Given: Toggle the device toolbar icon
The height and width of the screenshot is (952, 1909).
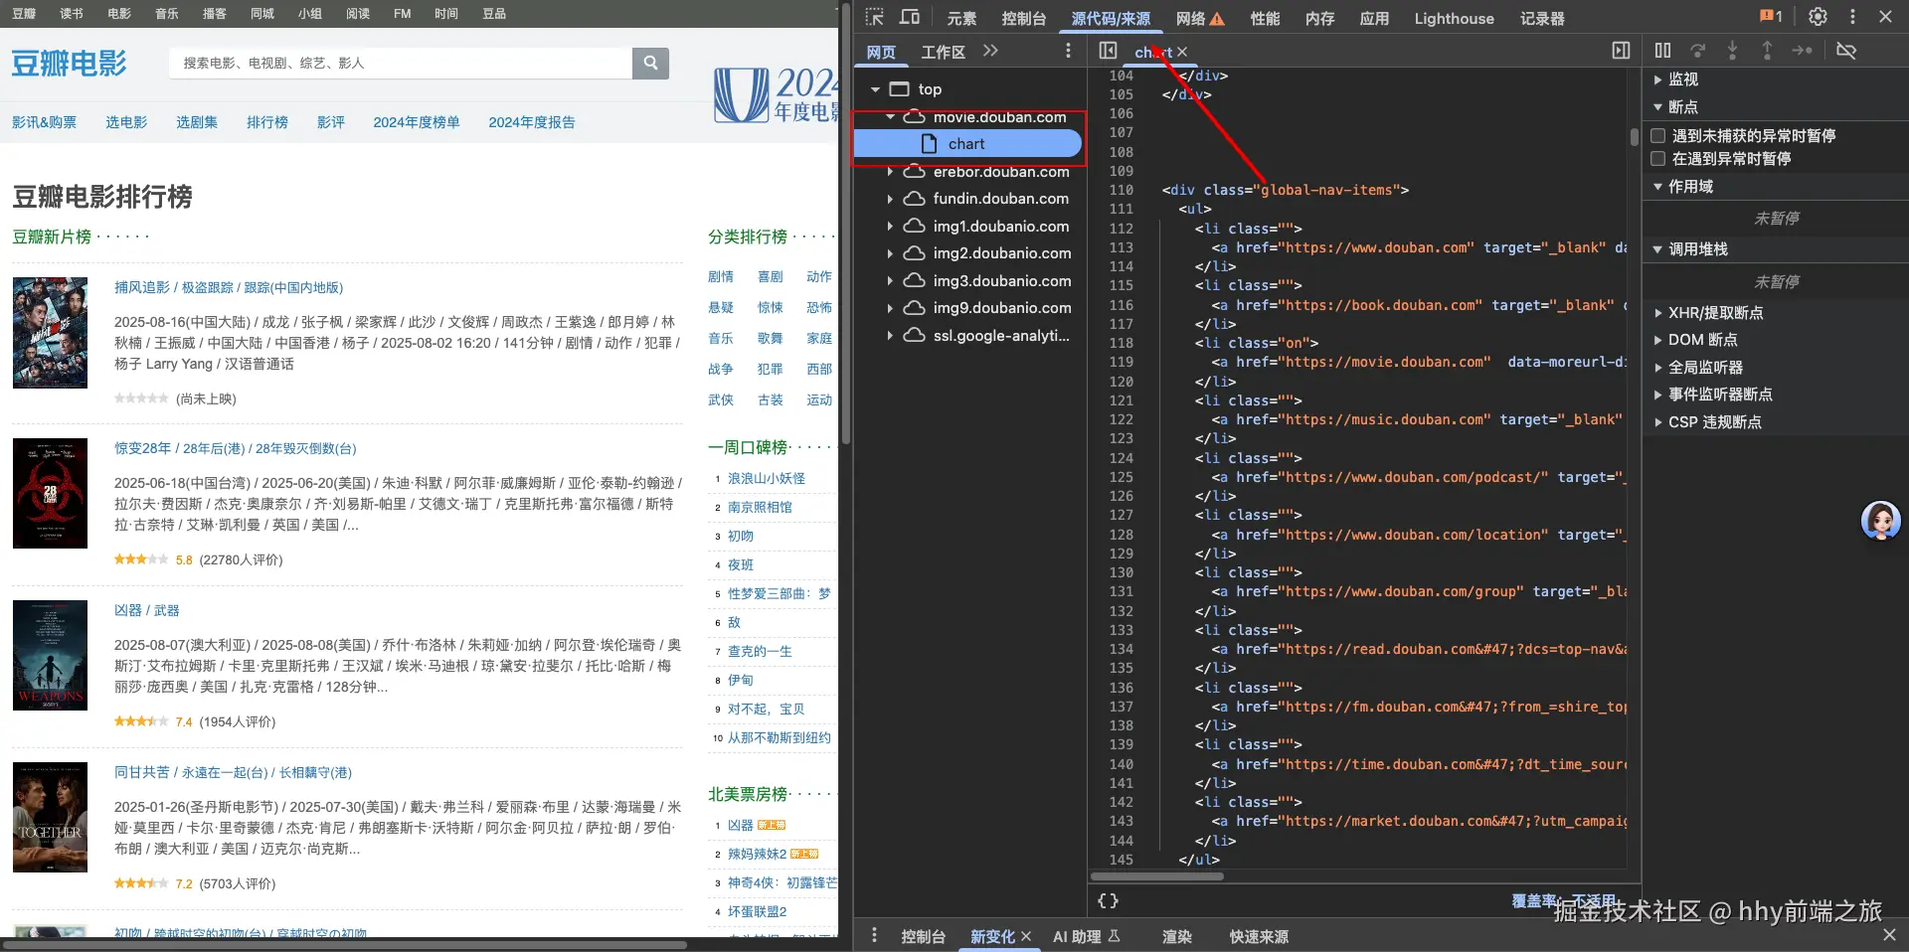Looking at the screenshot, I should point(910,17).
